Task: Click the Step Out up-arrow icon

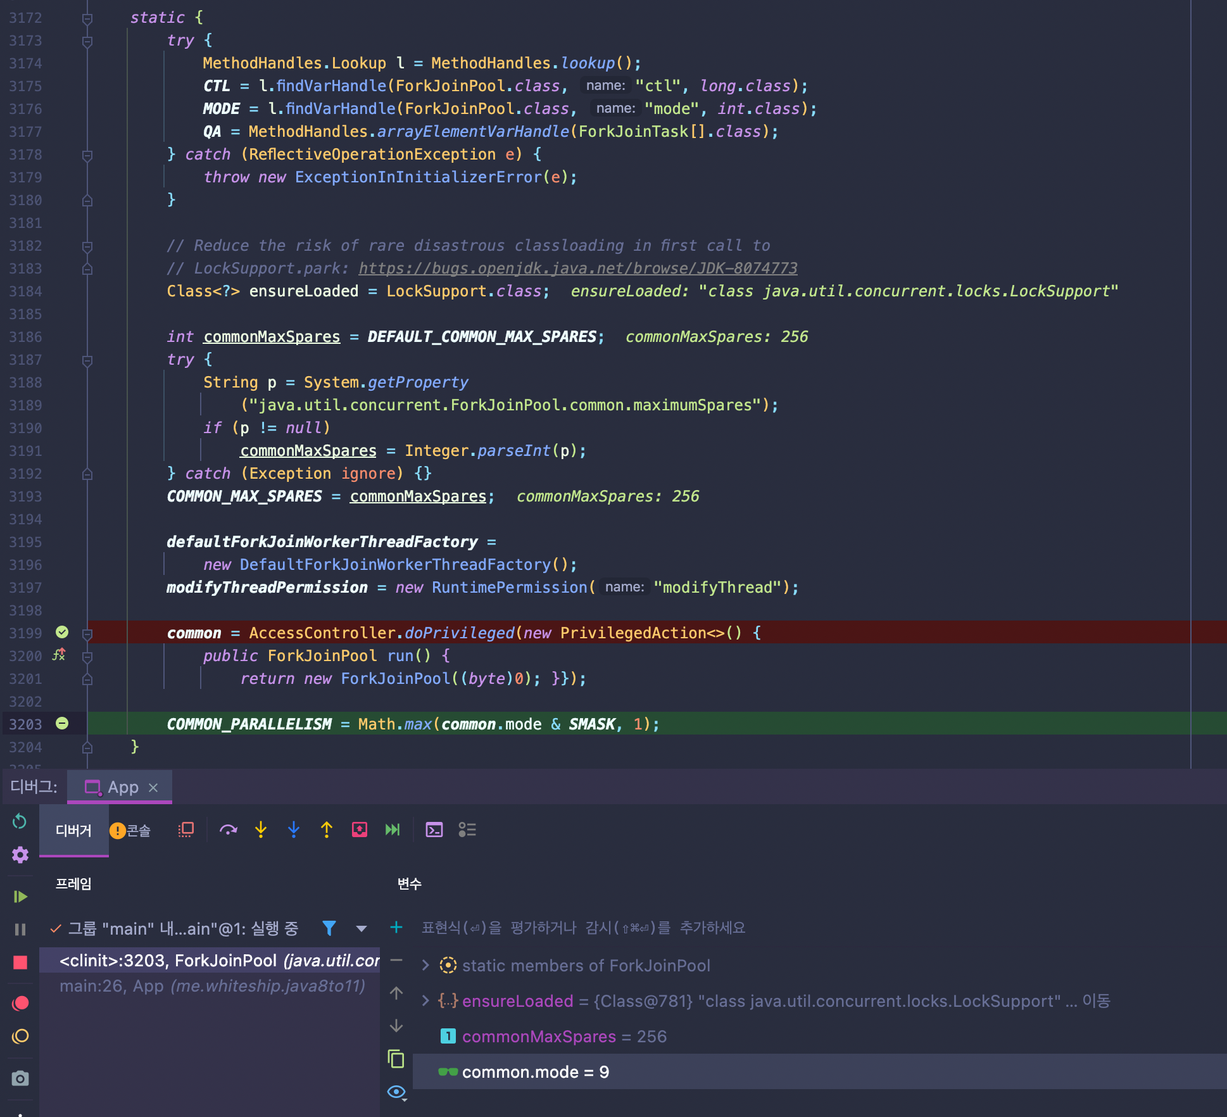Action: tap(327, 830)
